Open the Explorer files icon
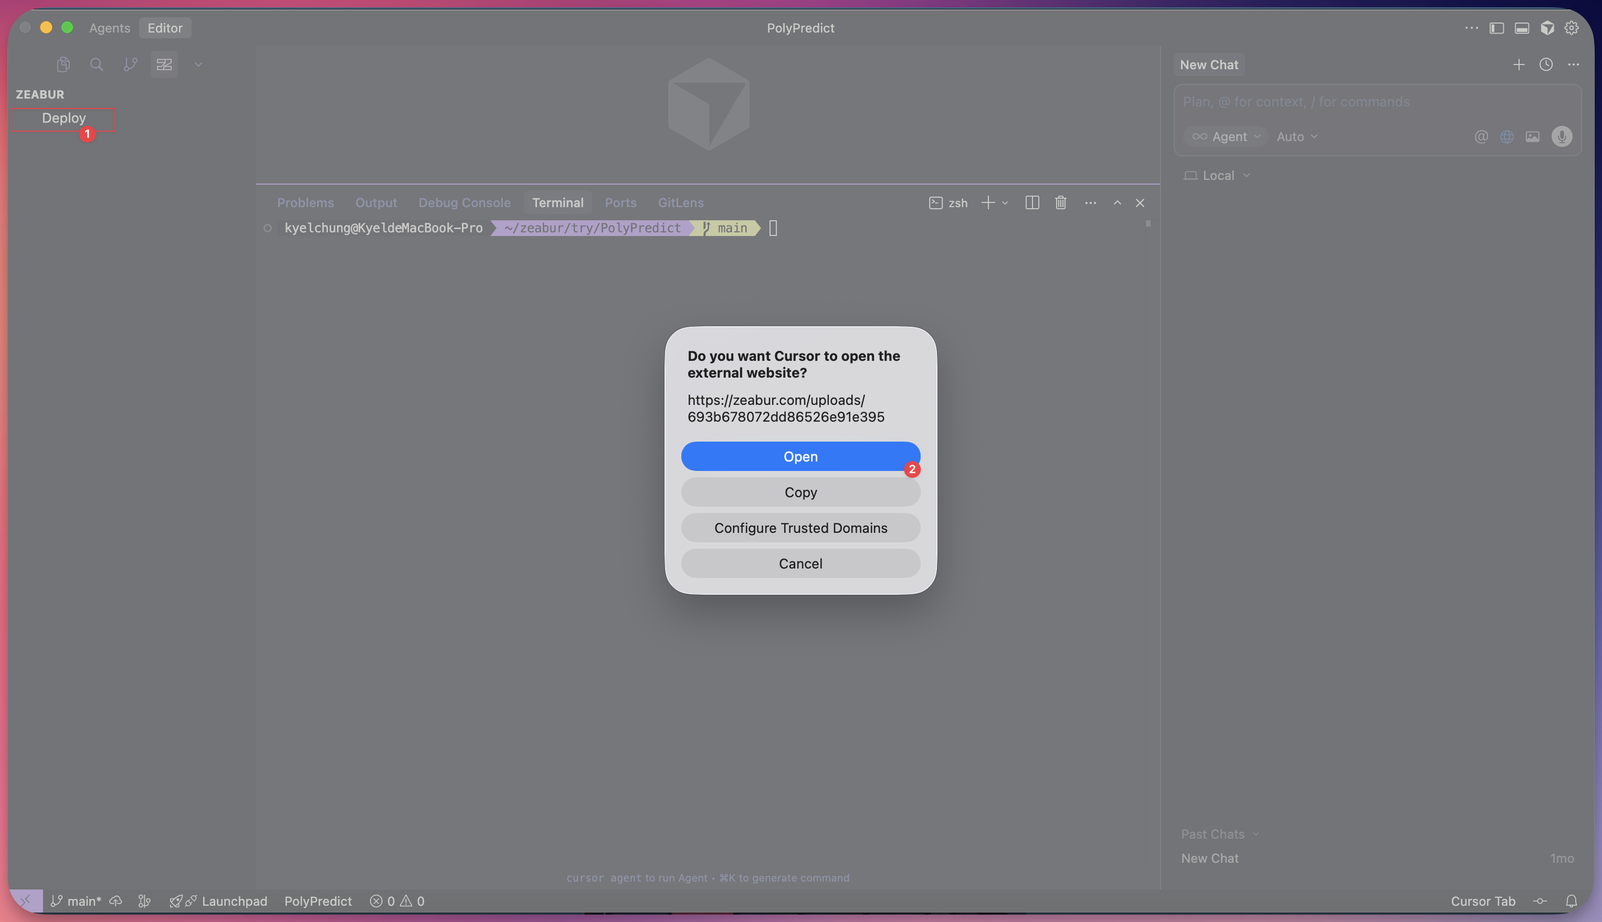The image size is (1602, 922). [63, 65]
